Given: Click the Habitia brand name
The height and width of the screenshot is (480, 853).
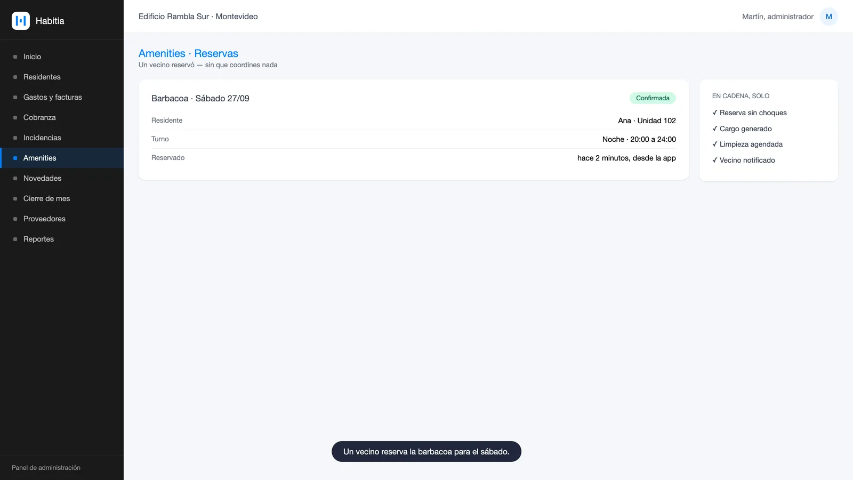Looking at the screenshot, I should point(50,21).
